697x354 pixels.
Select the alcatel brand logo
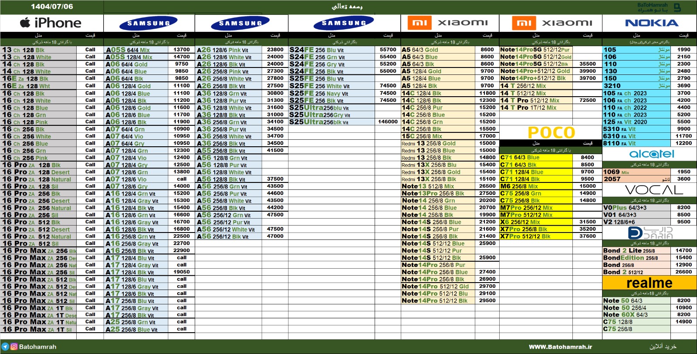point(651,154)
